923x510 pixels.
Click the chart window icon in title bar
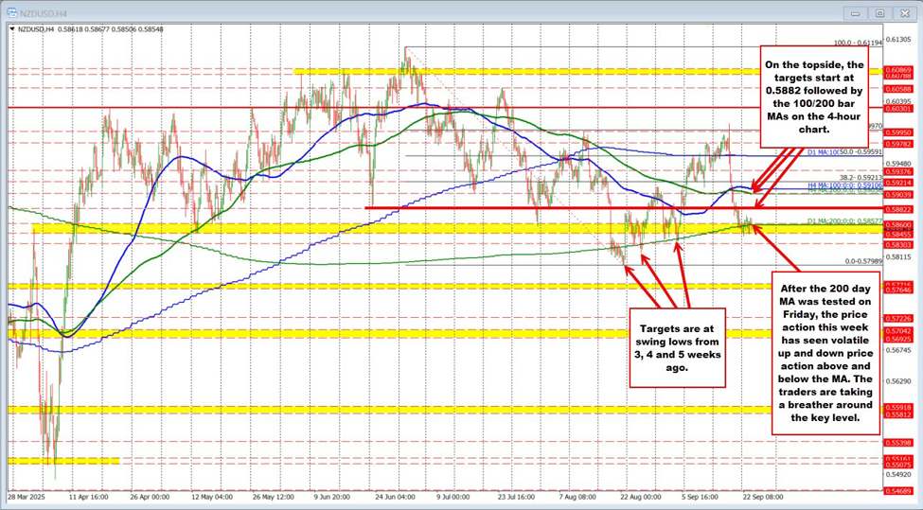11,12
